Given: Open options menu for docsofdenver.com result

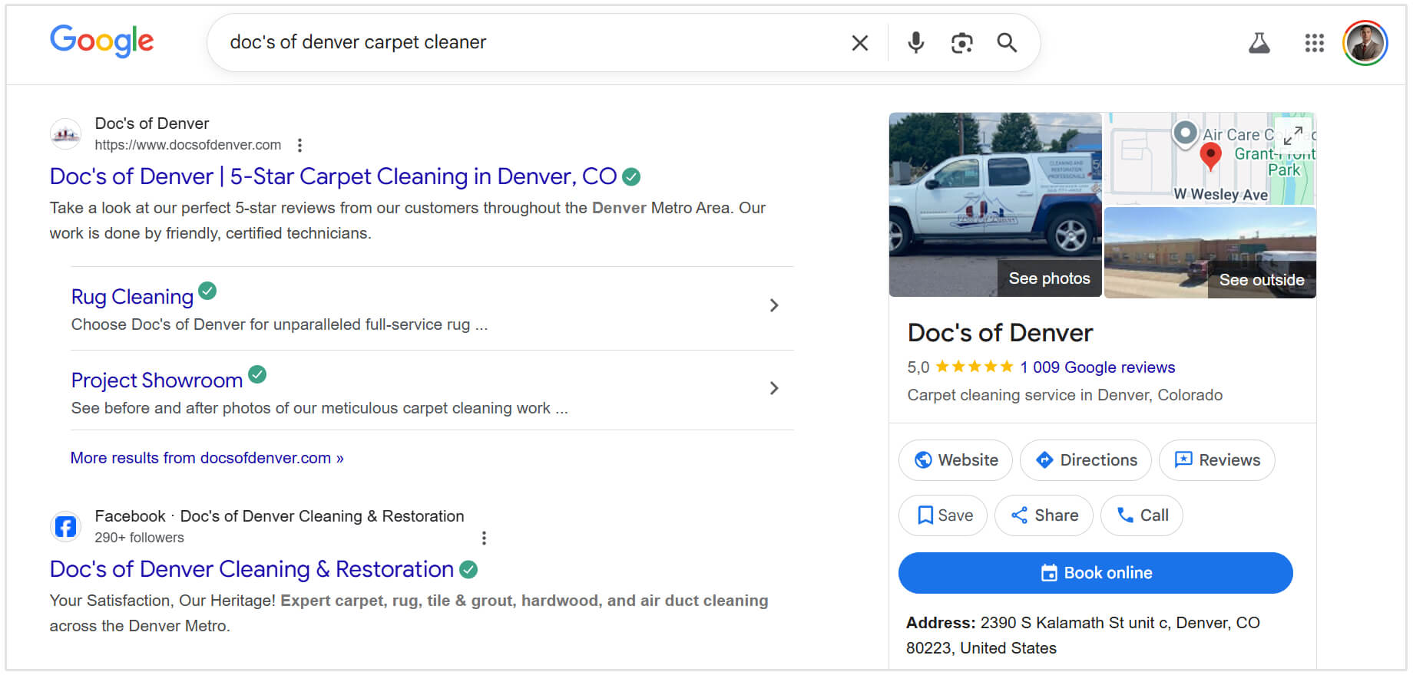Looking at the screenshot, I should [x=299, y=145].
